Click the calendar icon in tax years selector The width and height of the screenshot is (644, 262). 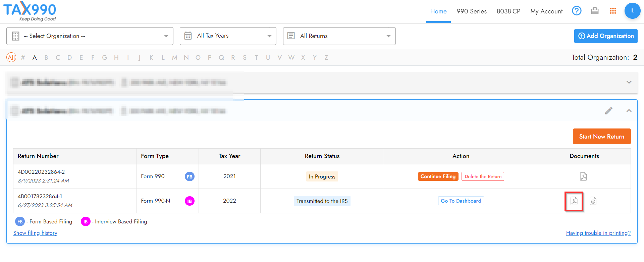pyautogui.click(x=188, y=36)
